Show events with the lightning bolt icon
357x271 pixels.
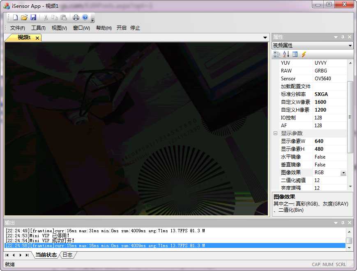click(x=304, y=54)
